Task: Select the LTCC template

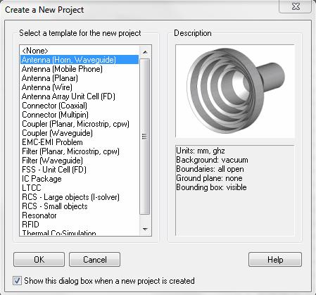Action: [80, 188]
